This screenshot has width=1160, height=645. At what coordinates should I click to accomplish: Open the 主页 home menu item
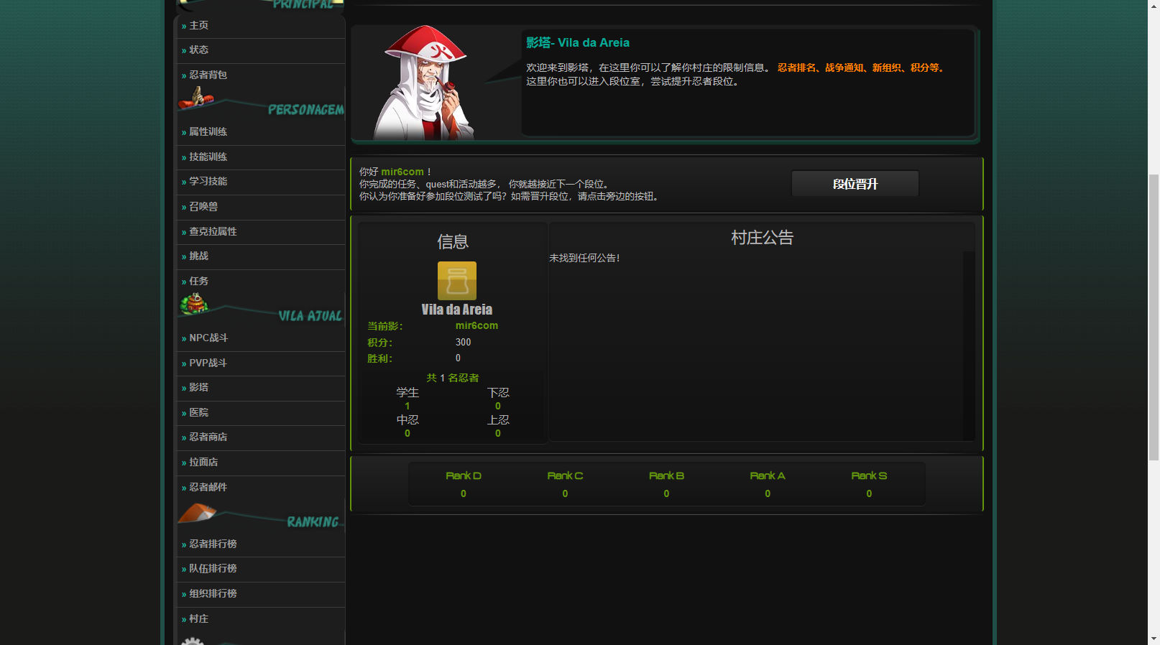click(x=198, y=25)
